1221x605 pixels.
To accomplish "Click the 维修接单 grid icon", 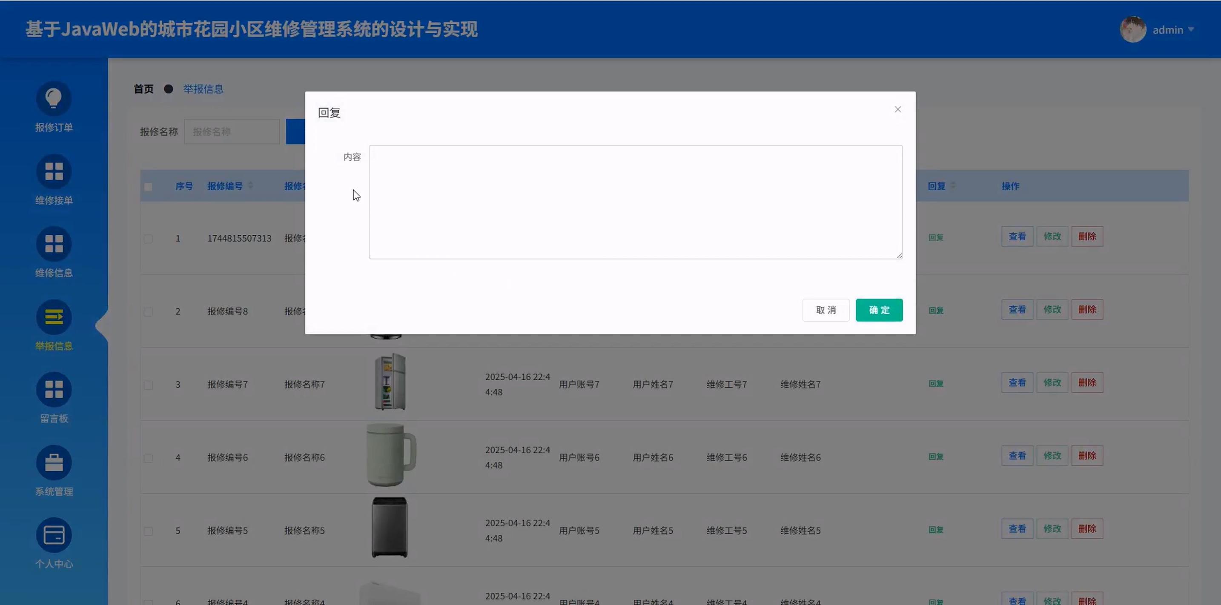I will tap(54, 171).
